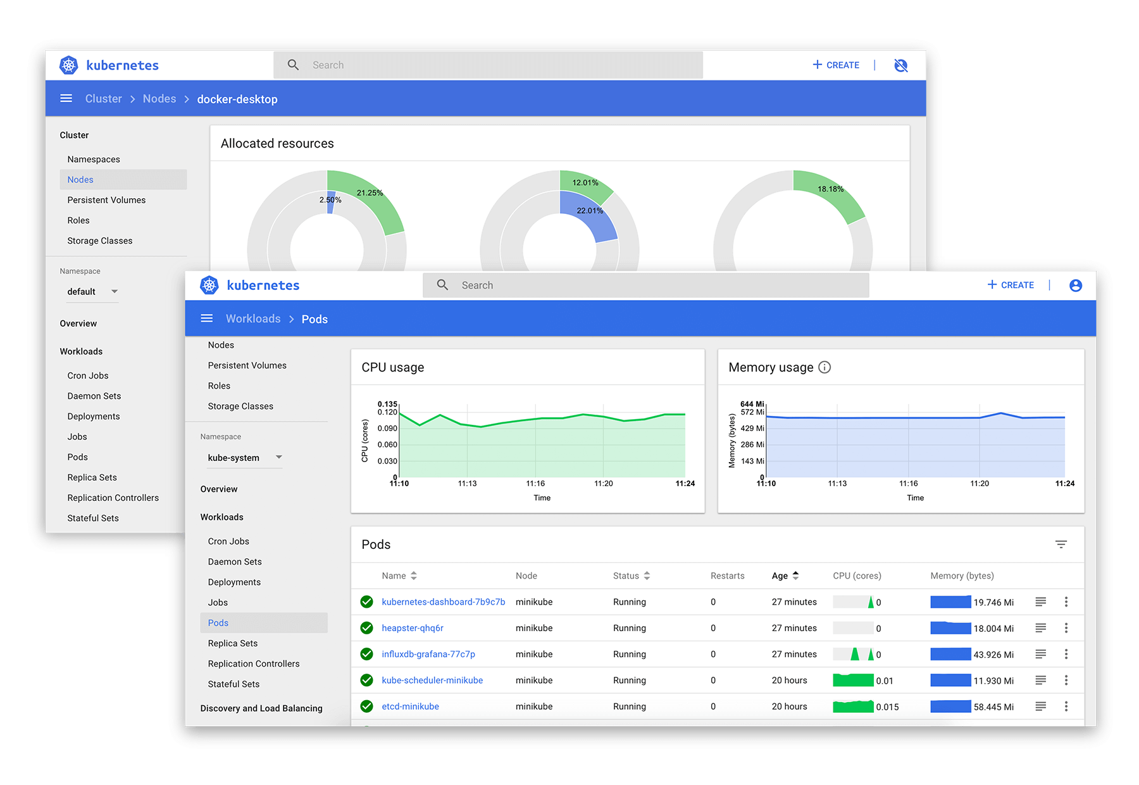Select Namespaces in the back window sidebar

[x=94, y=160]
